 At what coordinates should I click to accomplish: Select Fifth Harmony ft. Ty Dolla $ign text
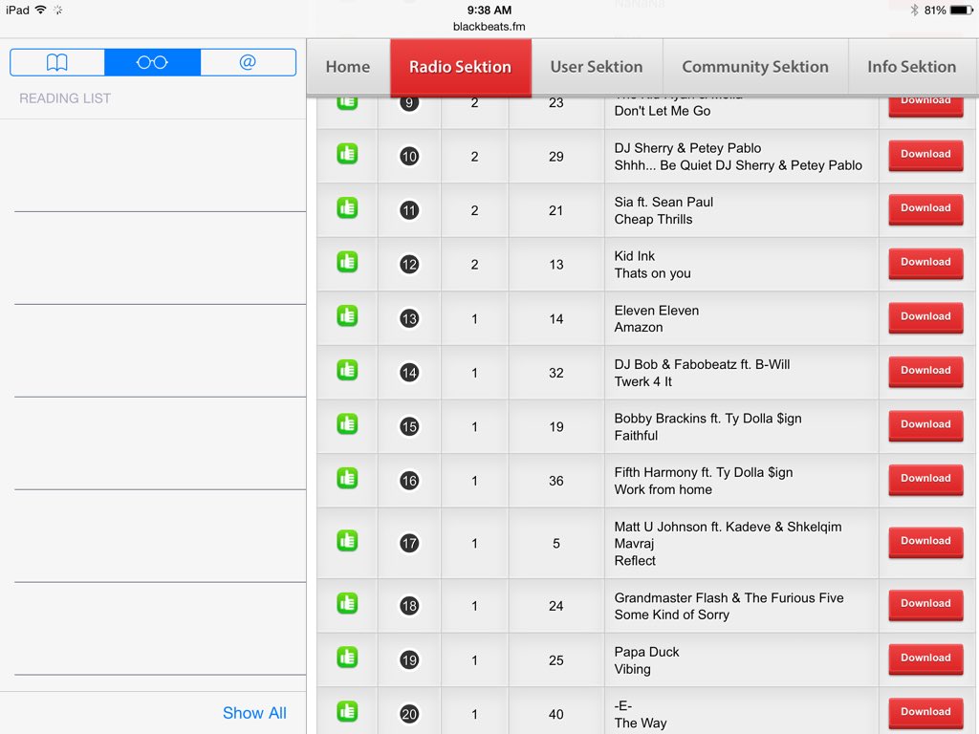703,472
